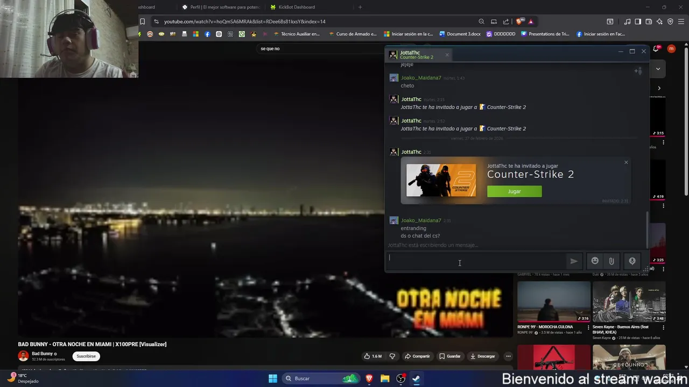689x387 pixels.
Task: Open 'Iniciar sesión en la c...' bookmark
Action: click(409, 34)
